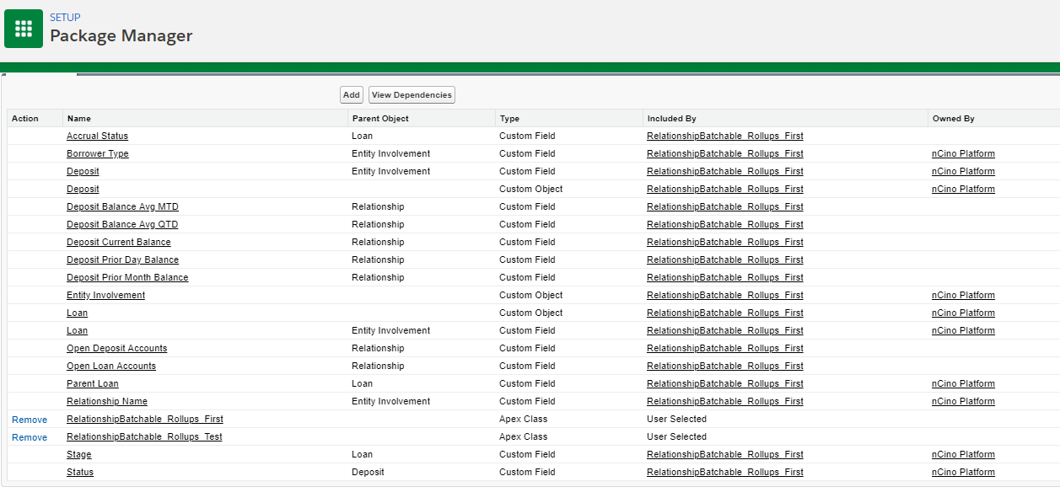The image size is (1060, 503).
Task: Open the Accrual Status field link
Action: click(97, 136)
